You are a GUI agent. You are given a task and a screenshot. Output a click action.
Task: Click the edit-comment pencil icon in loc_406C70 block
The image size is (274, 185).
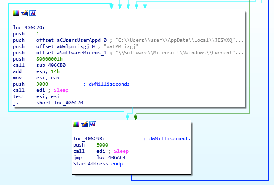coord(24,13)
